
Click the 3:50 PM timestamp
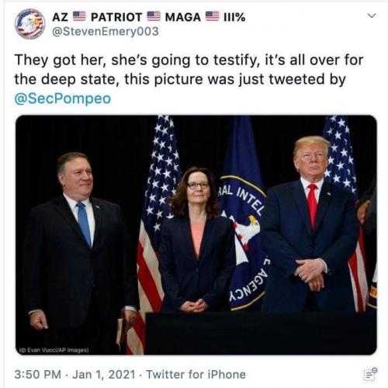click(37, 374)
